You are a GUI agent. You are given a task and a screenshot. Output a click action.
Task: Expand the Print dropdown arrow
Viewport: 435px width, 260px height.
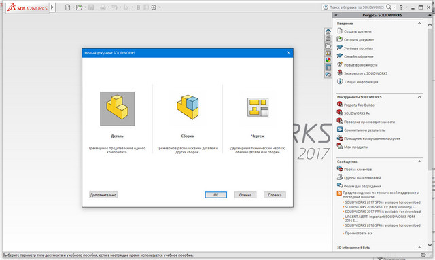pos(109,7)
